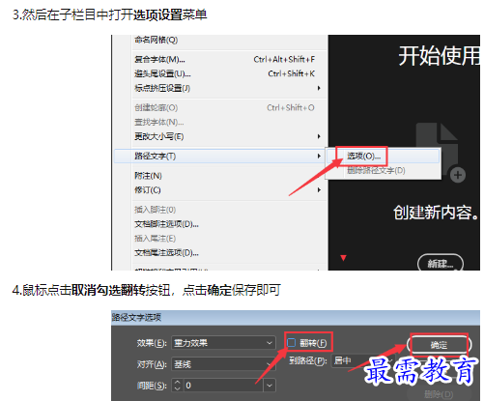Click the new document plus icon

[458, 175]
